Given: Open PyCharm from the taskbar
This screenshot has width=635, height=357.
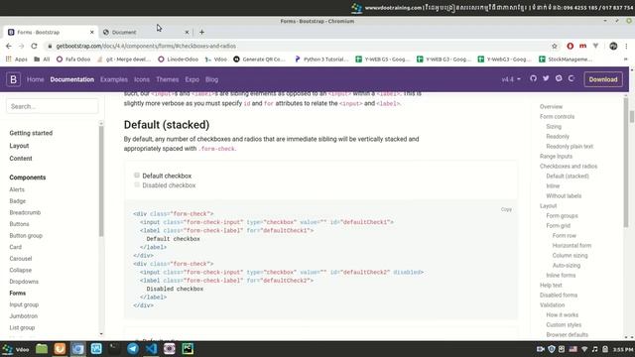Looking at the screenshot, I should 188,348.
